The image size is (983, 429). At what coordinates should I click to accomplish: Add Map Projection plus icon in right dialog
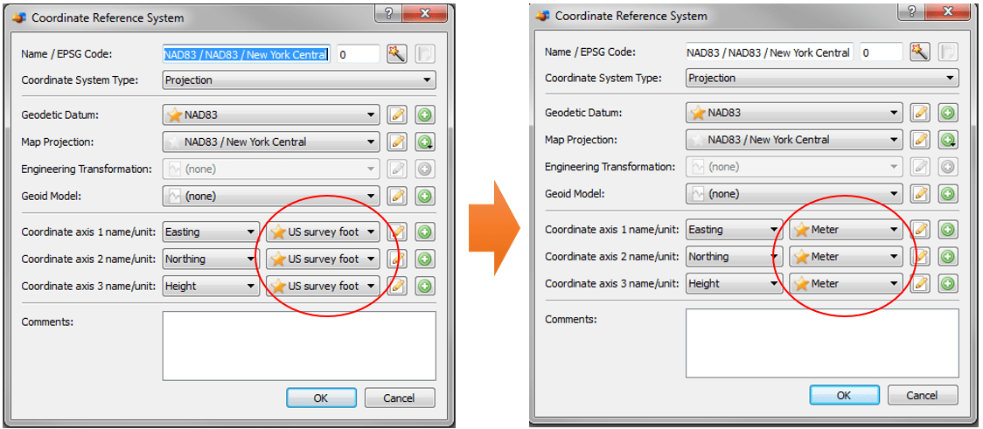tap(949, 140)
